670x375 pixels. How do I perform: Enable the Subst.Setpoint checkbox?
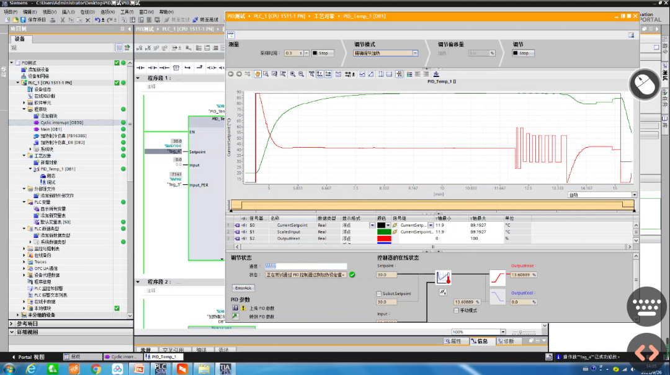pyautogui.click(x=378, y=294)
